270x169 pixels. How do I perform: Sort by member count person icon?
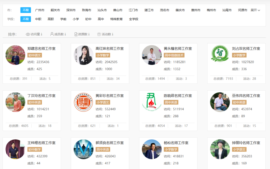[x=52, y=34]
